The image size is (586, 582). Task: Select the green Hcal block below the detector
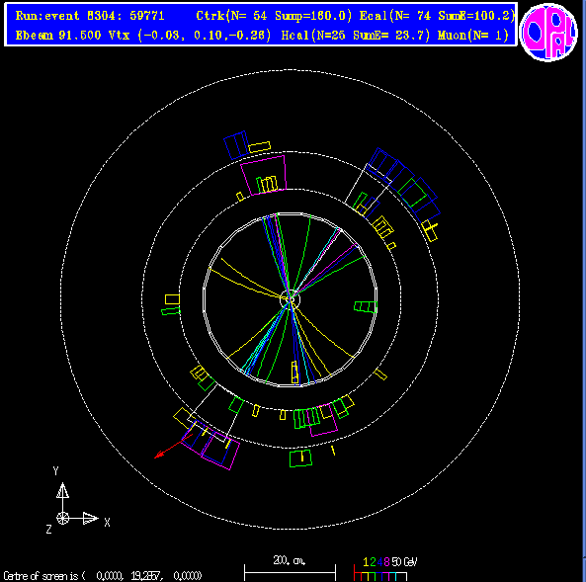[x=300, y=458]
